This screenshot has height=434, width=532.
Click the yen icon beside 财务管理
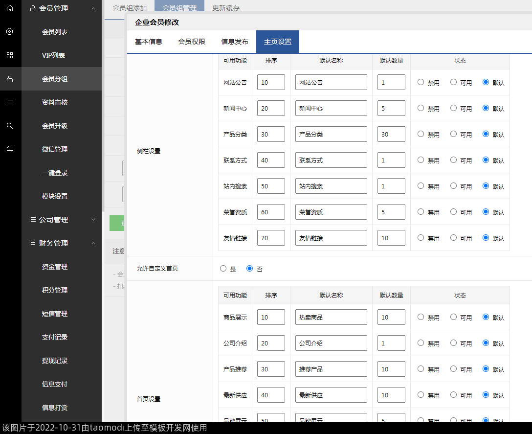click(x=33, y=243)
